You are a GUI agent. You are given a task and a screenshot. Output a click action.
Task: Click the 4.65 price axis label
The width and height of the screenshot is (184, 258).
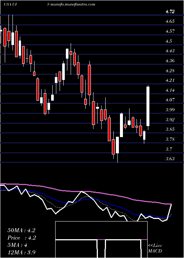tap(170, 21)
